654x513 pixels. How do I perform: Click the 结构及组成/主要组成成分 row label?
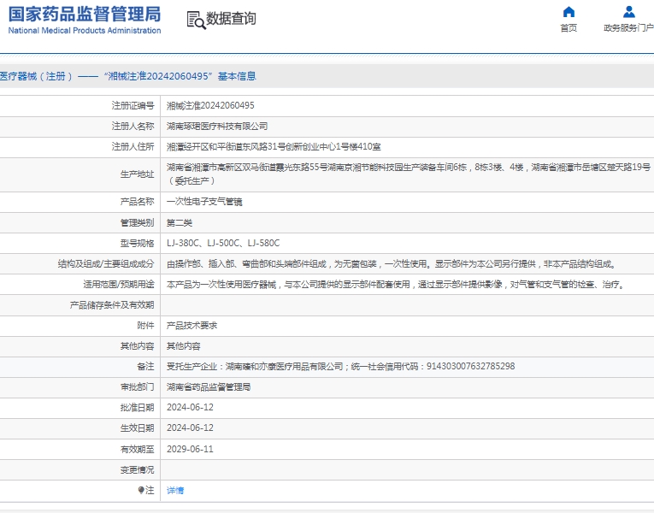coord(106,263)
